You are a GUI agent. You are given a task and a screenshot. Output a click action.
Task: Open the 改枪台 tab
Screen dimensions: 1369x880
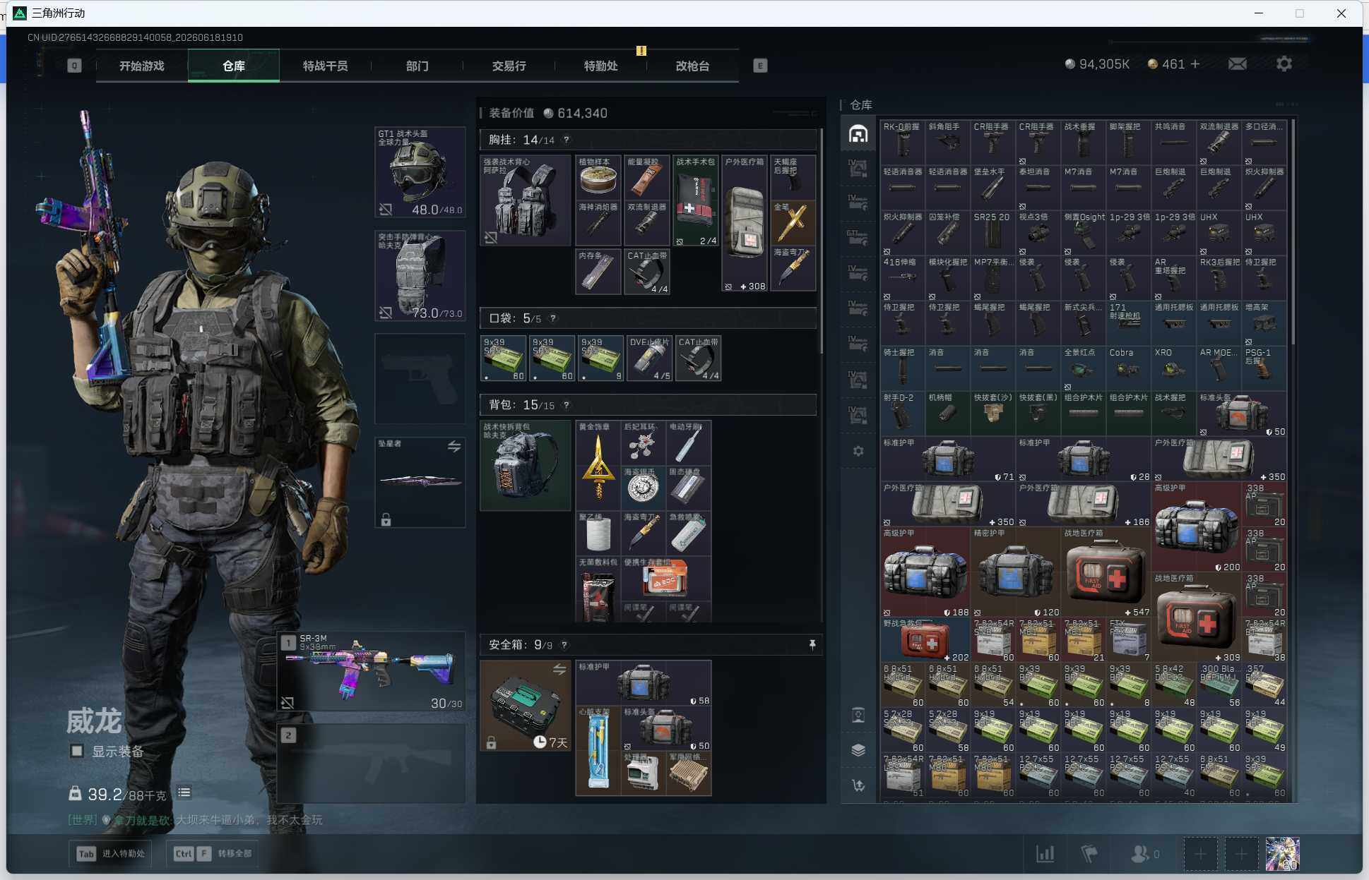692,66
